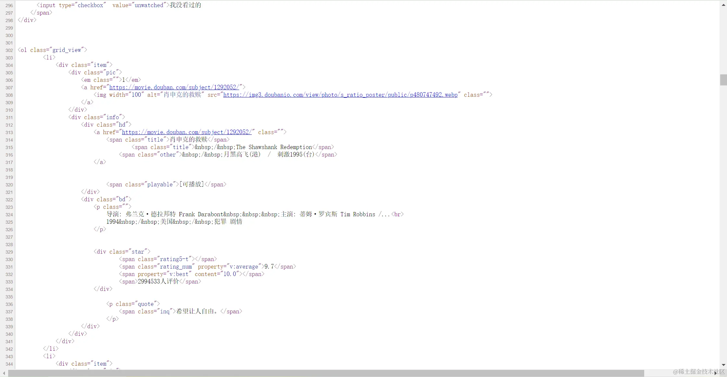This screenshot has height=377, width=727.
Task: Click the 2994533人评价 span text
Action: point(158,282)
